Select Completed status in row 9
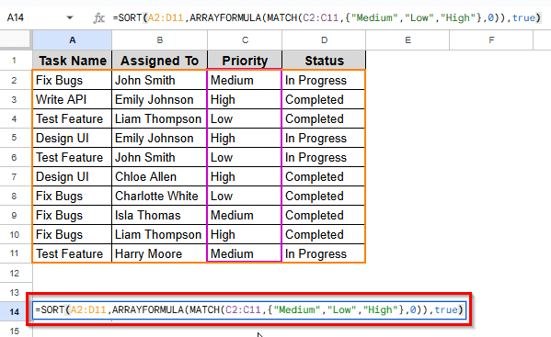This screenshot has width=551, height=337. tap(324, 215)
